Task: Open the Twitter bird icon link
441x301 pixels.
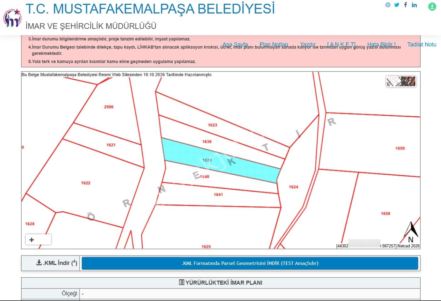Action: coord(397,5)
